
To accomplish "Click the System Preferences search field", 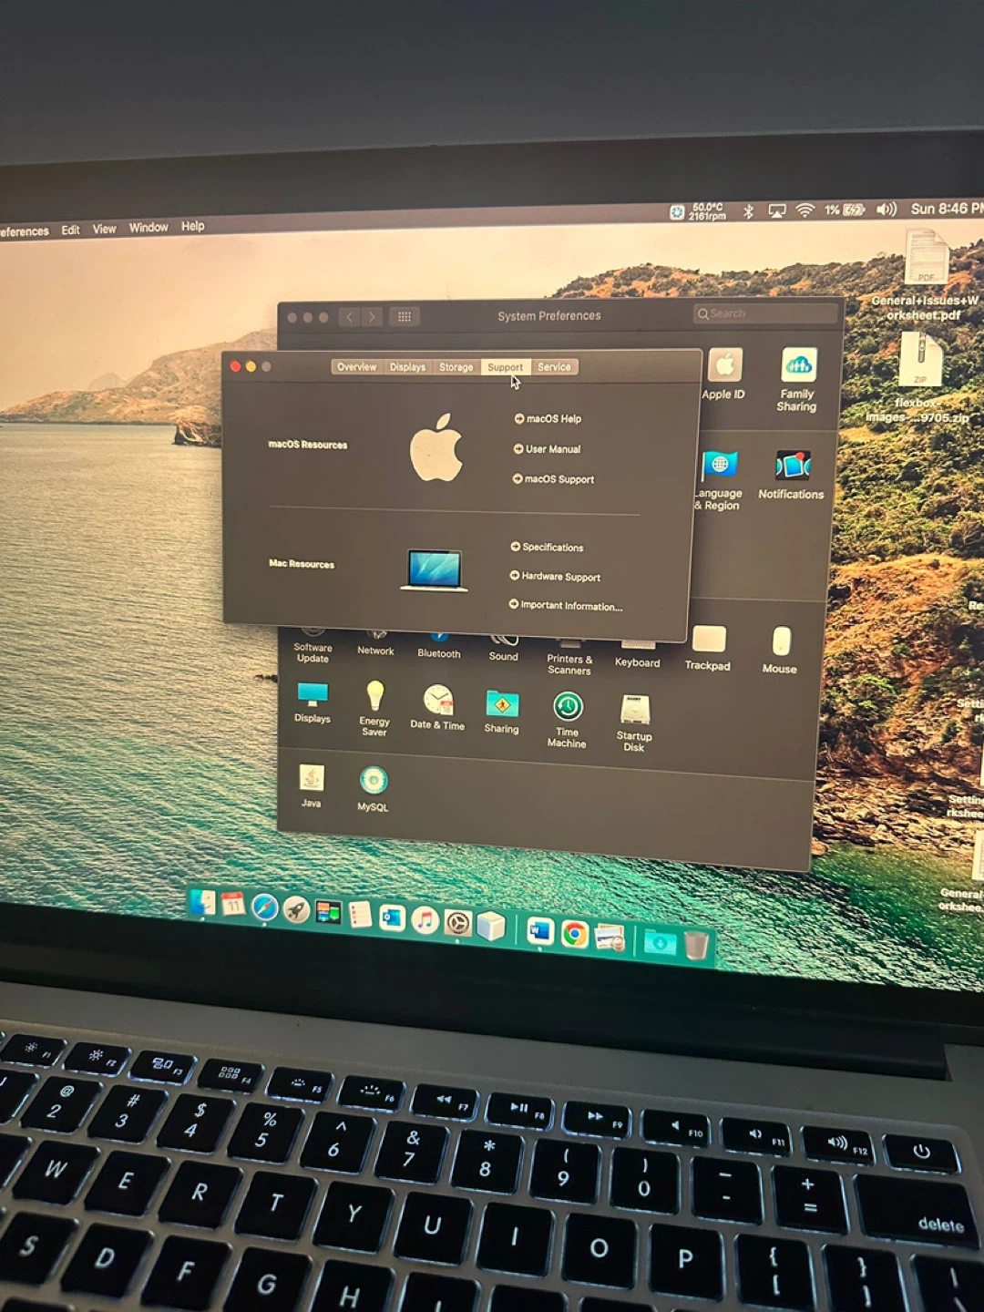I will tap(765, 314).
